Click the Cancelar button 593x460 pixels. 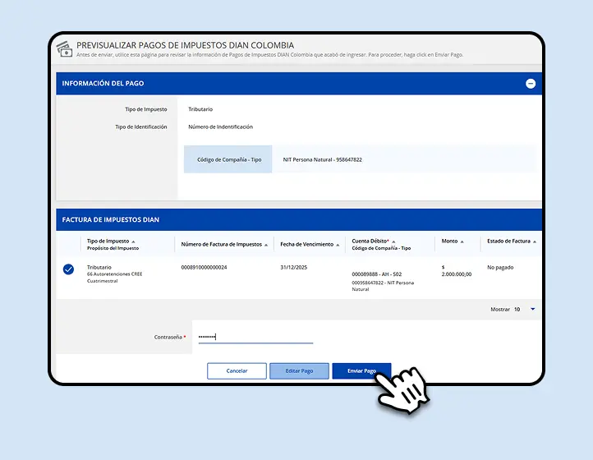click(x=237, y=370)
